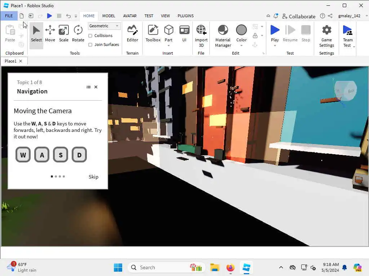Open the quick access toolbar customize arrow
This screenshot has width=369, height=276.
click(76, 16)
